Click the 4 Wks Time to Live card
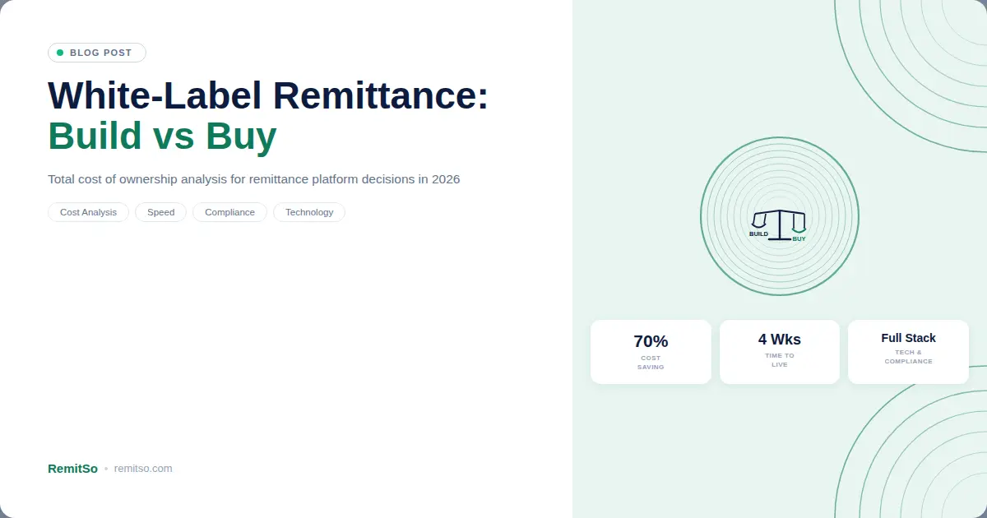This screenshot has width=987, height=518. tap(779, 352)
